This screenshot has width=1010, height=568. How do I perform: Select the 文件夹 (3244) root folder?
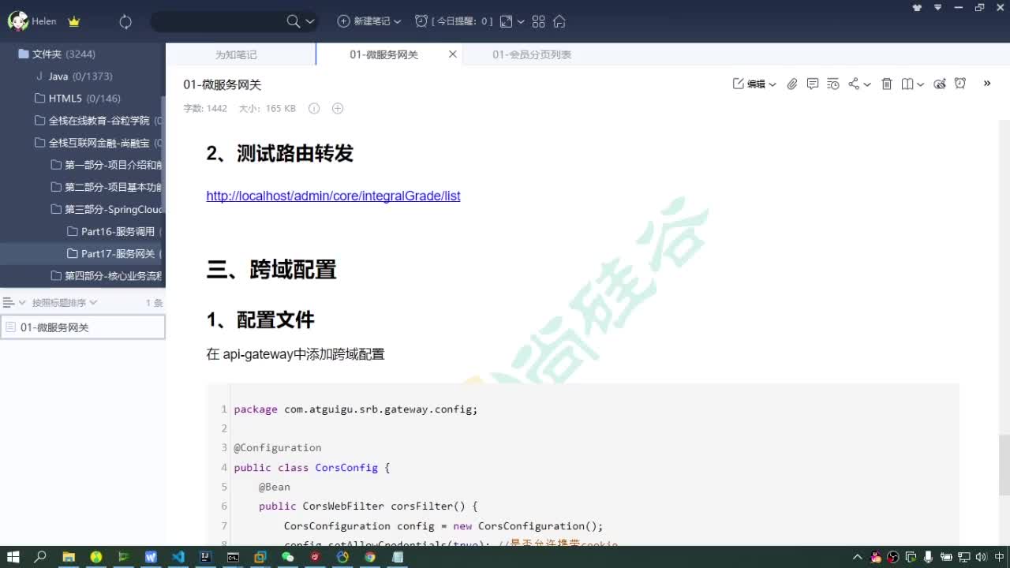coord(56,54)
